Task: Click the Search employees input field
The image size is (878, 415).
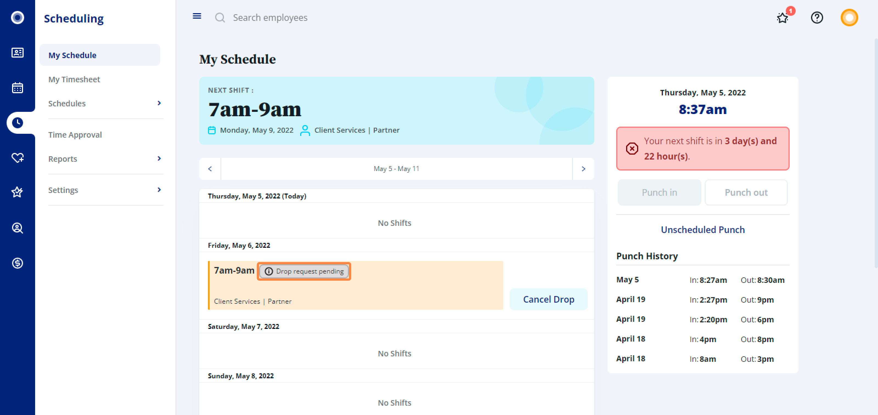Action: [x=270, y=18]
